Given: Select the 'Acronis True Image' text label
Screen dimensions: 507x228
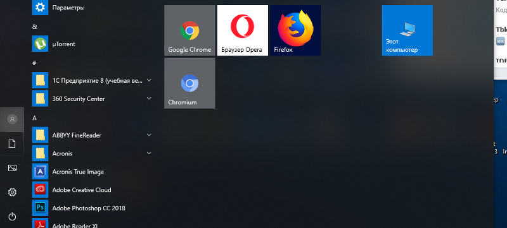Looking at the screenshot, I should coord(78,172).
